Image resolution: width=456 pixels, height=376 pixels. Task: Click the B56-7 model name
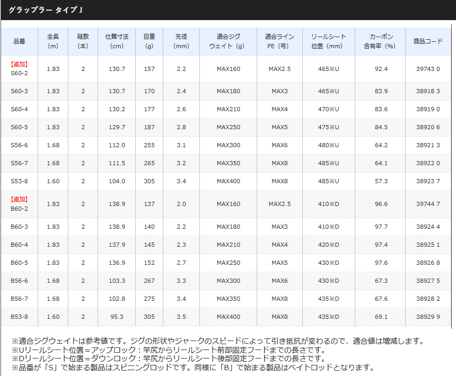point(19,299)
